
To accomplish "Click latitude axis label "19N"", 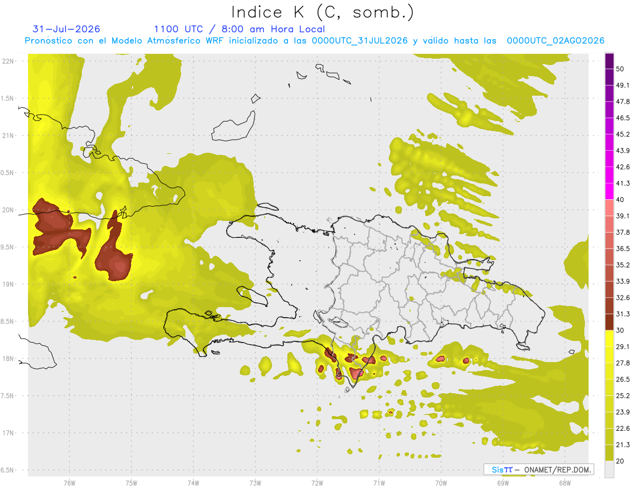I will pos(9,284).
